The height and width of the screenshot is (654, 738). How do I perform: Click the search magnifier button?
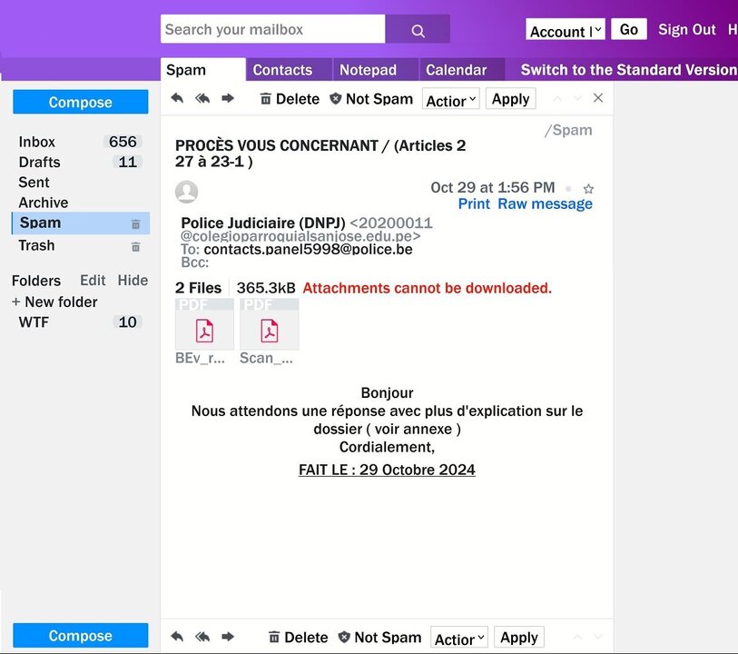[x=418, y=30]
